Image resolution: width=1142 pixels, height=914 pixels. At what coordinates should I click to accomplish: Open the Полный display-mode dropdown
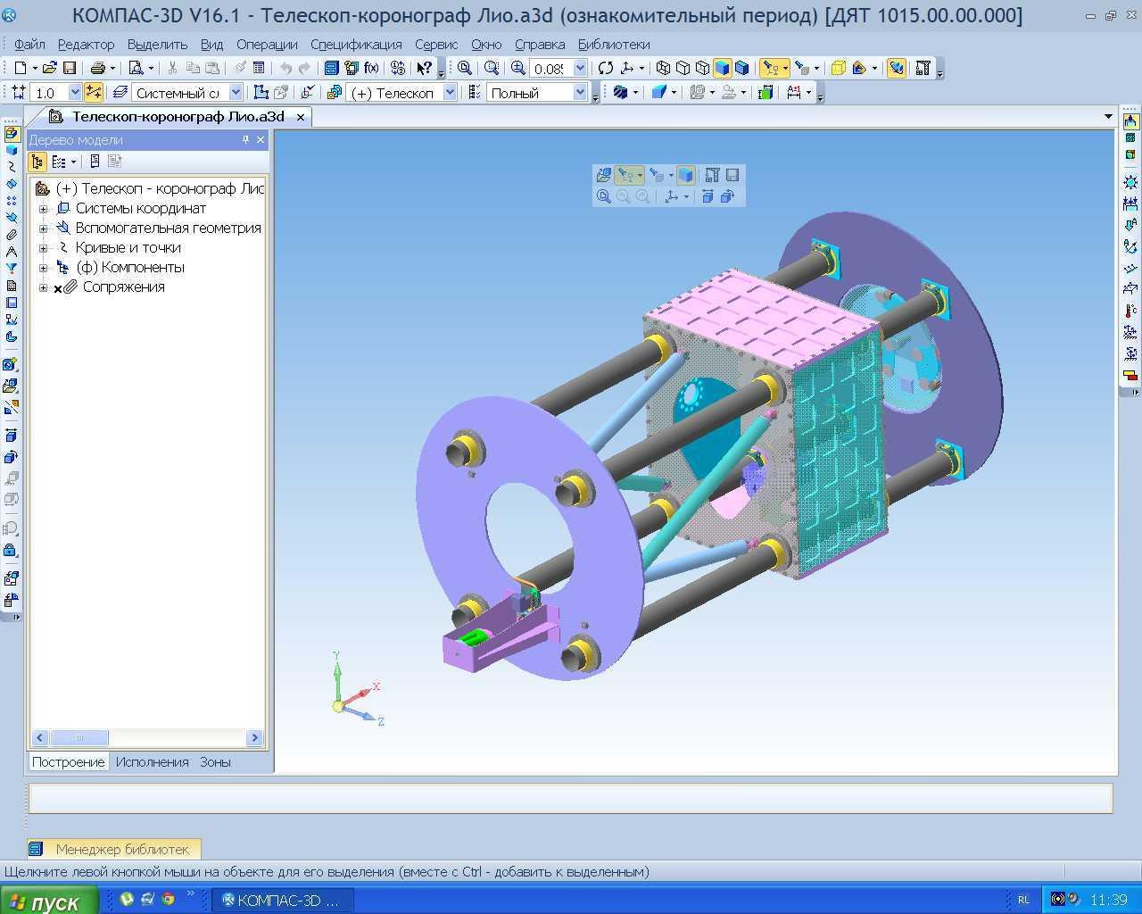[x=580, y=92]
